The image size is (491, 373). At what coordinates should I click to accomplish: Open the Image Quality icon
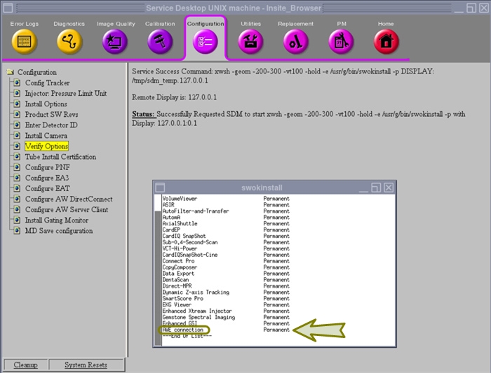pos(114,41)
